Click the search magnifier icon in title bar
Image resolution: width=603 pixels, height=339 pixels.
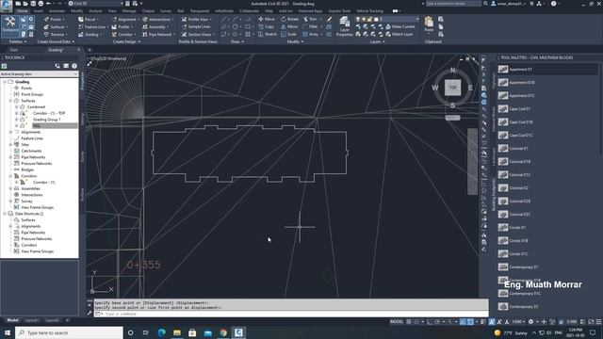tap(486, 4)
